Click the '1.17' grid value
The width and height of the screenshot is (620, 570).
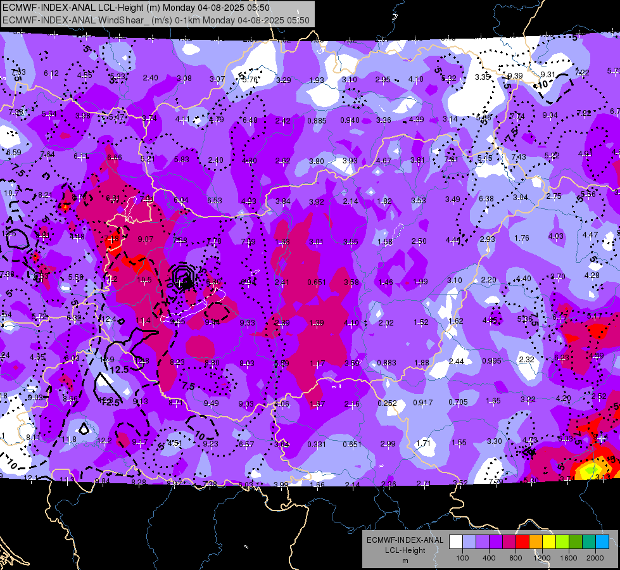click(x=317, y=364)
